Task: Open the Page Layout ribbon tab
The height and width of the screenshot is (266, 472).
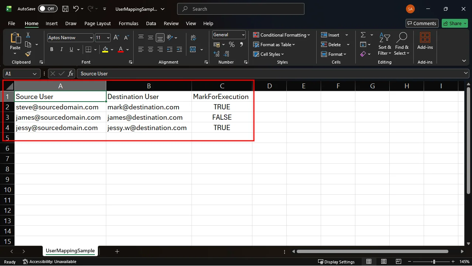Action: [x=97, y=23]
